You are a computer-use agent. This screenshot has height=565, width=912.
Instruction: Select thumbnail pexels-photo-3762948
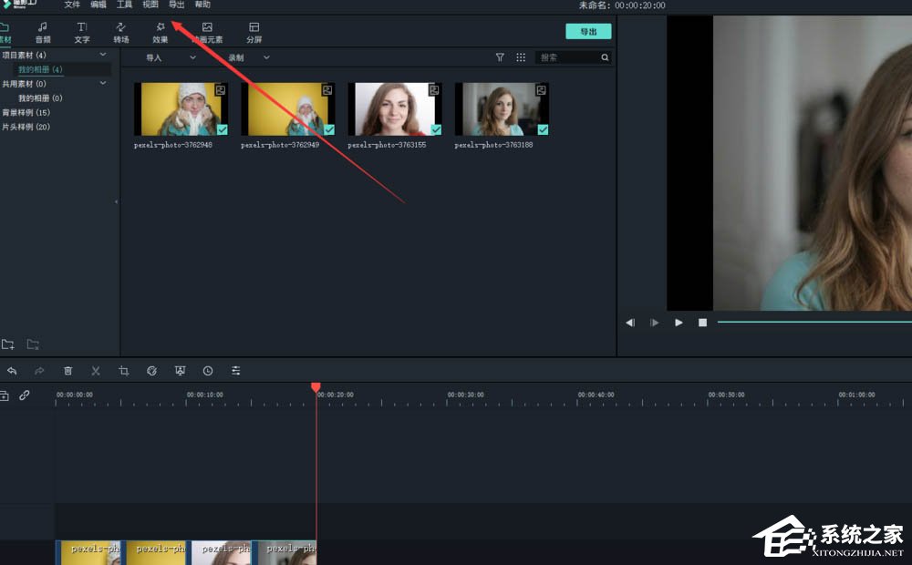click(x=181, y=109)
